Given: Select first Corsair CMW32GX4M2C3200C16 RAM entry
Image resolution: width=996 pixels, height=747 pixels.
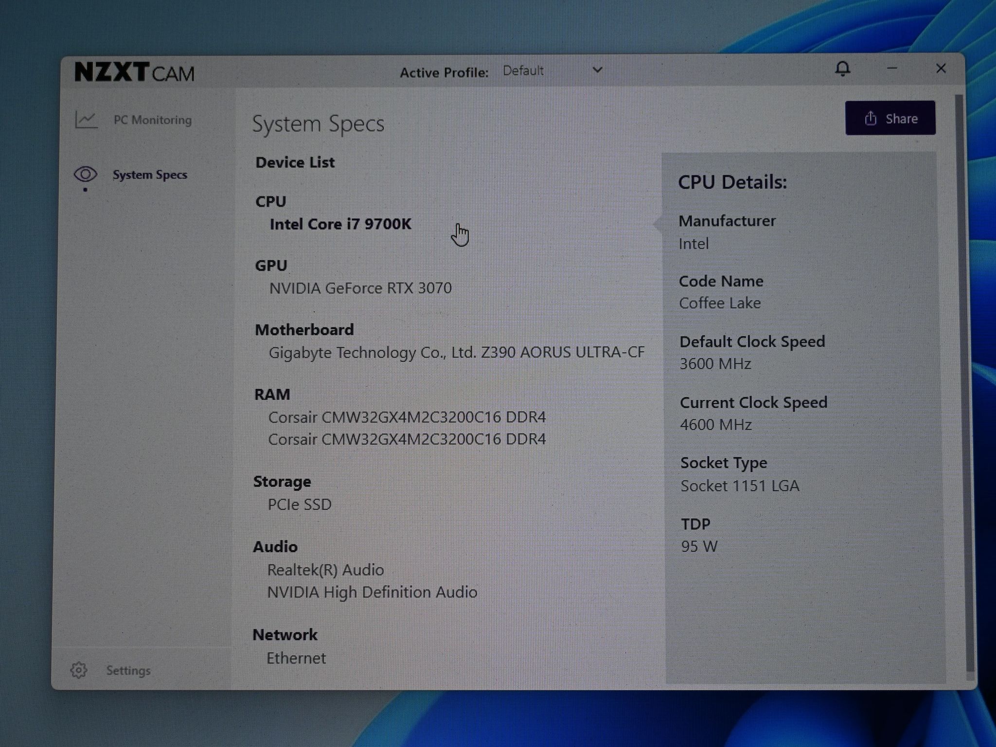Looking at the screenshot, I should (x=407, y=417).
